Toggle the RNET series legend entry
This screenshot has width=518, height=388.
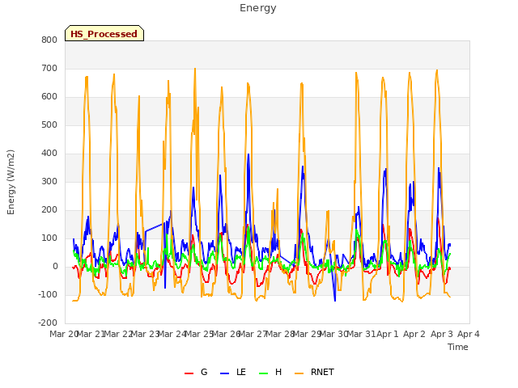(x=314, y=372)
